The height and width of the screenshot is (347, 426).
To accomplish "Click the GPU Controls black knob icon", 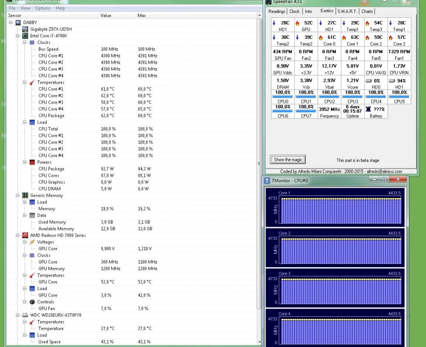I will pyautogui.click(x=32, y=301).
